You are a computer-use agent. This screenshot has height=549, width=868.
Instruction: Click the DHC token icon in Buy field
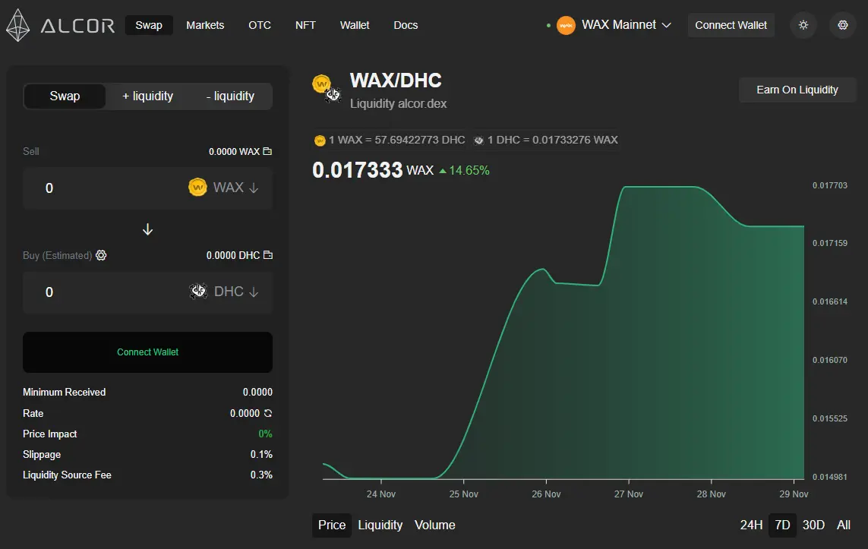[198, 291]
